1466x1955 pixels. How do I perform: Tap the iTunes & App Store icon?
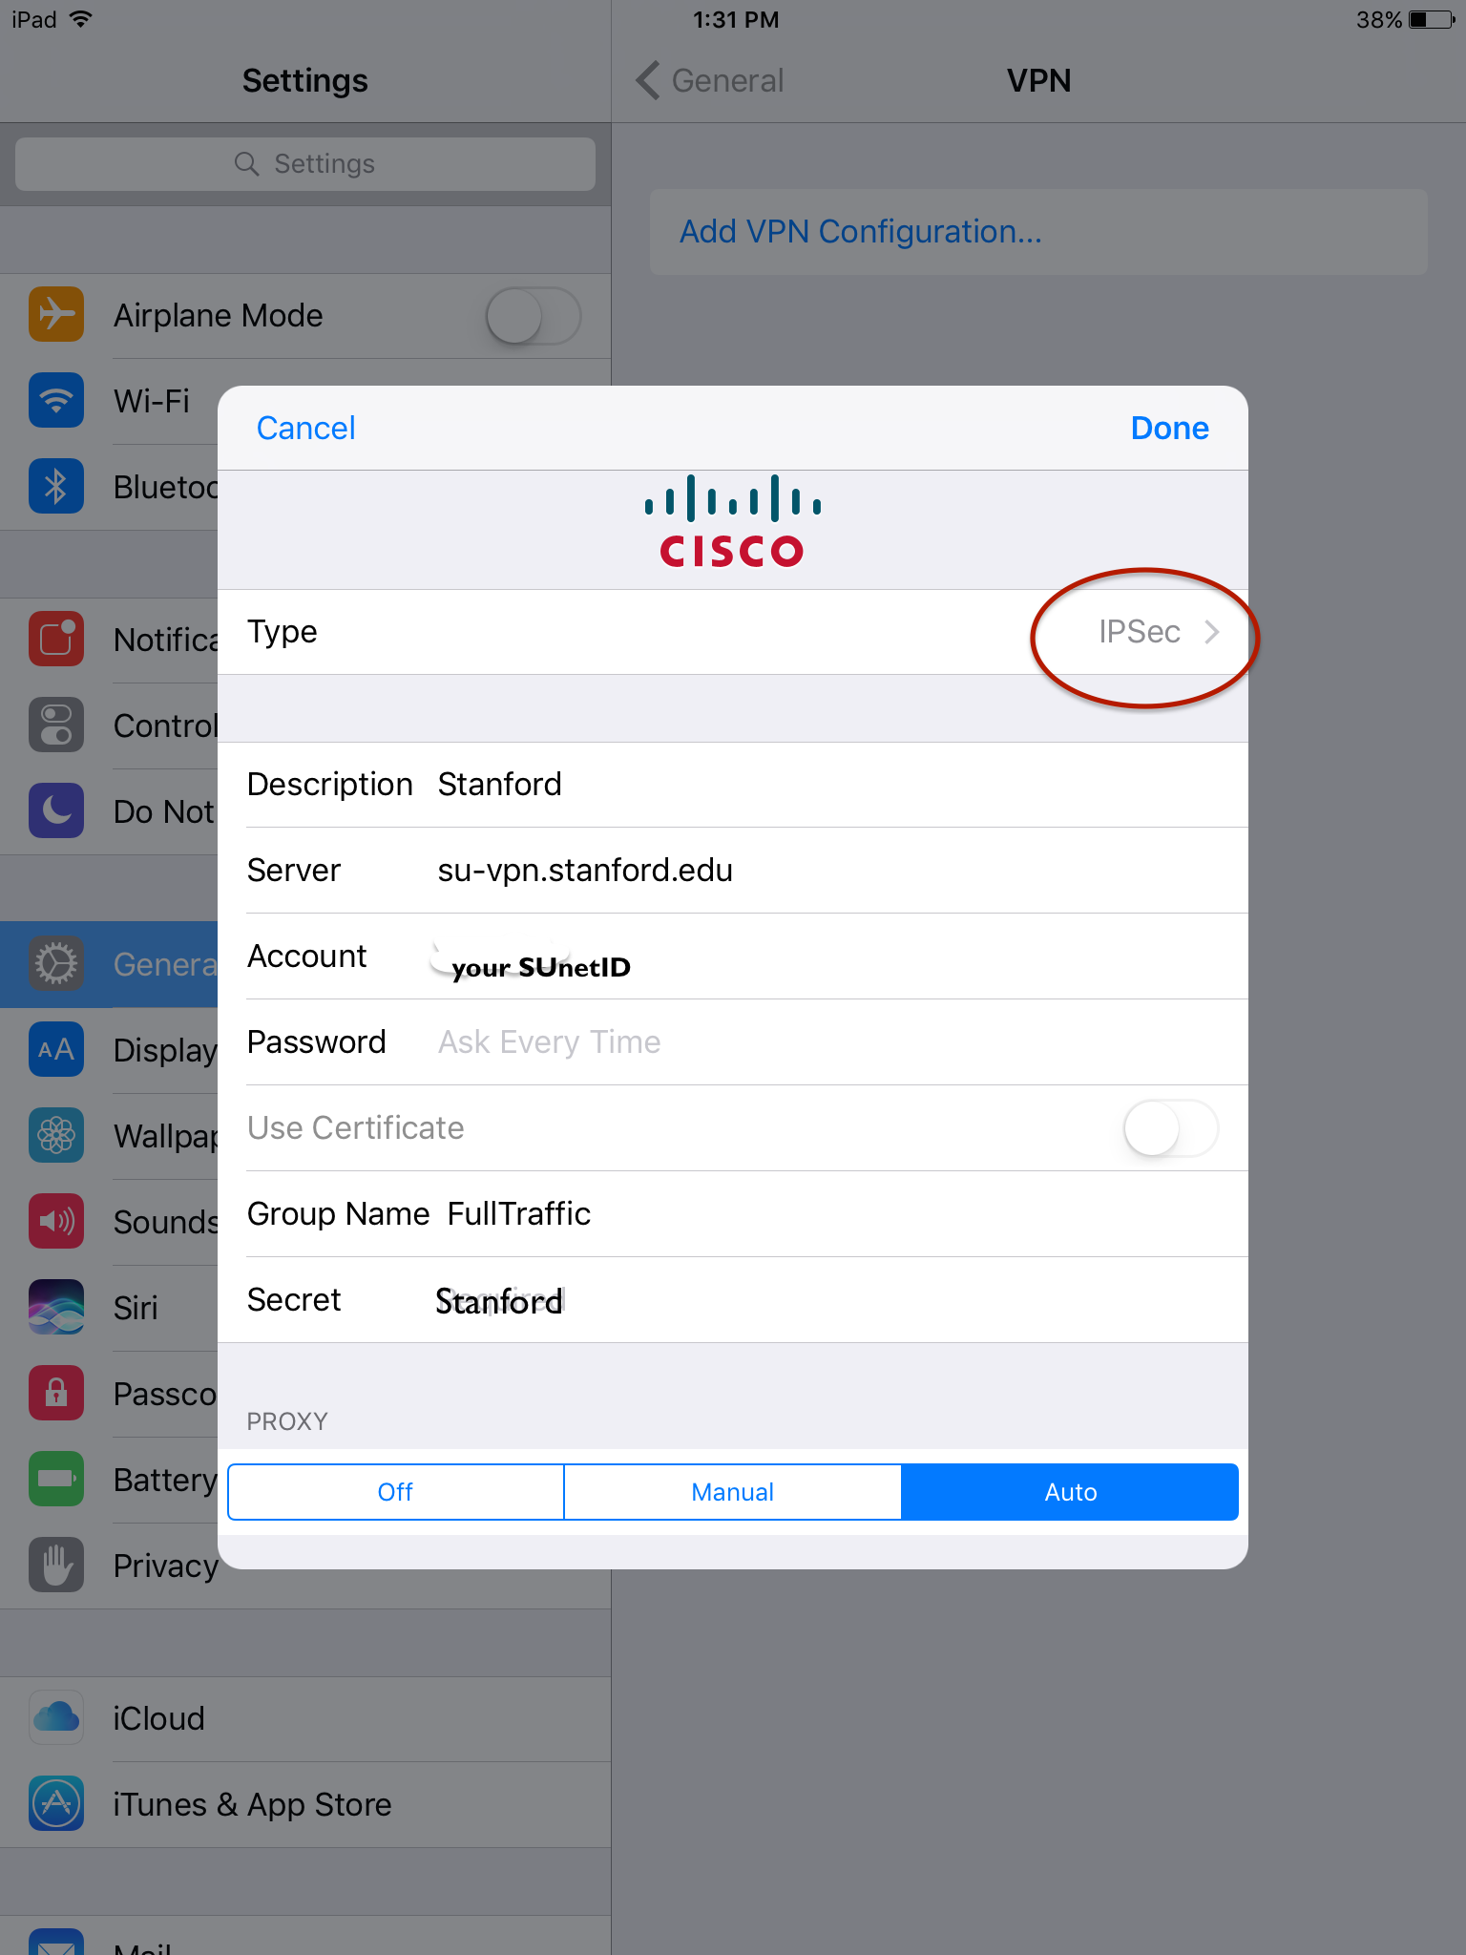pyautogui.click(x=56, y=1804)
